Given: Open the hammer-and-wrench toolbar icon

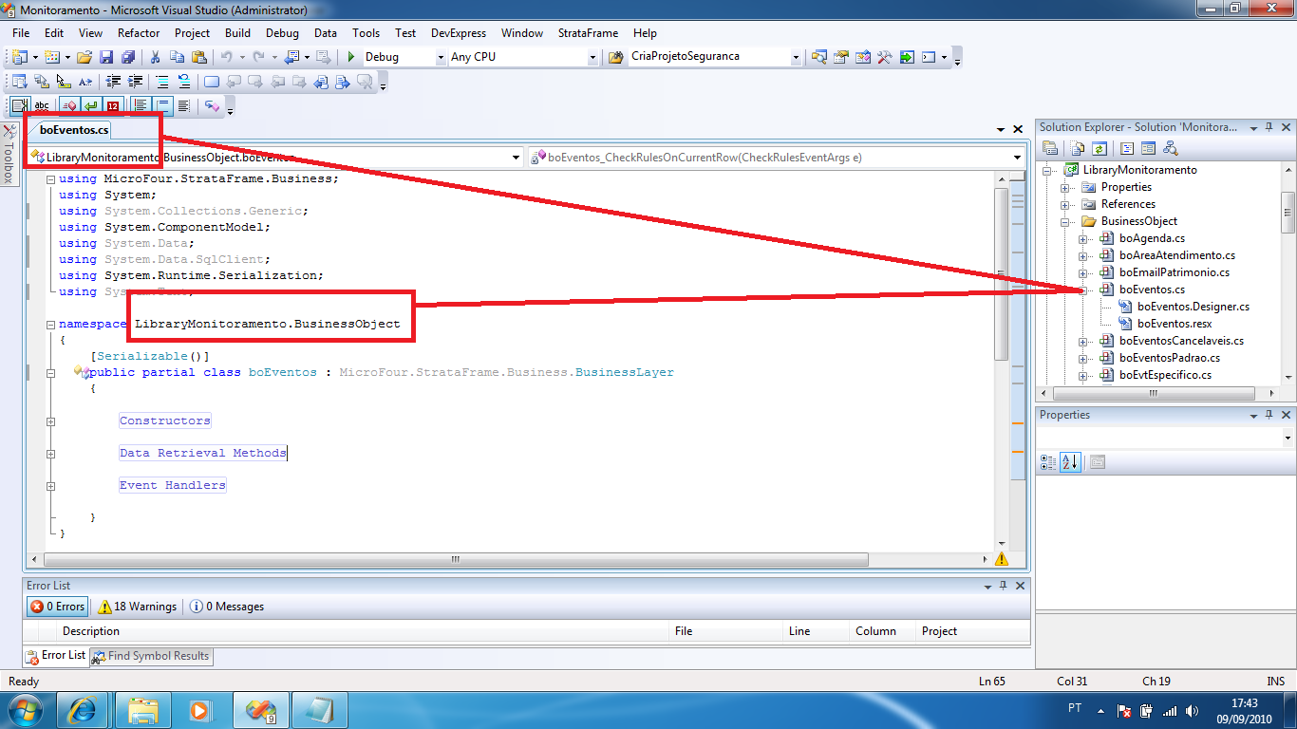Looking at the screenshot, I should coord(884,57).
